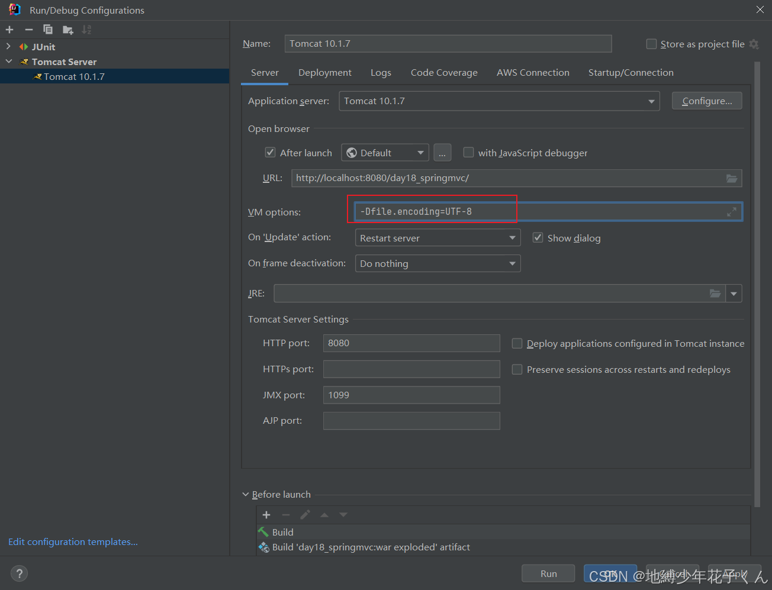
Task: Collapse Before launch section
Action: (246, 495)
